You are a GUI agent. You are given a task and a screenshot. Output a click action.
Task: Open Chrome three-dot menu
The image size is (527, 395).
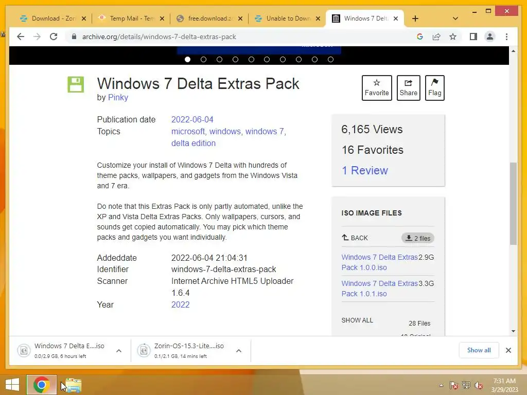coord(506,37)
